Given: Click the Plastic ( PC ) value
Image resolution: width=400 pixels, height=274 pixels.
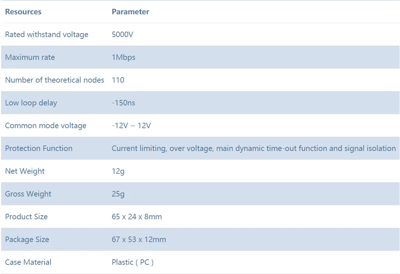Looking at the screenshot, I should pyautogui.click(x=132, y=262).
